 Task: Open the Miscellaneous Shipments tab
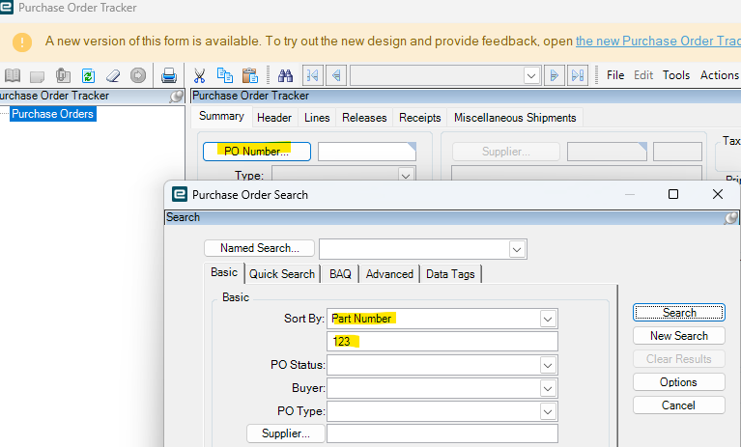click(x=515, y=118)
